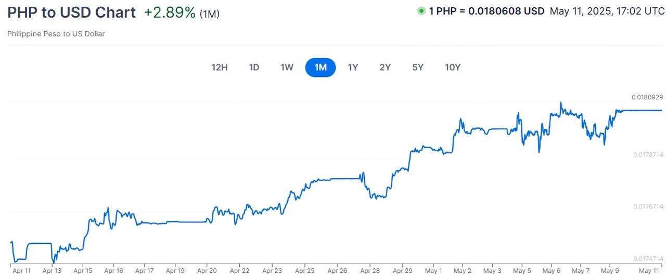Click the green live status dot
Viewport: 666px width, 276px height.
click(x=421, y=11)
